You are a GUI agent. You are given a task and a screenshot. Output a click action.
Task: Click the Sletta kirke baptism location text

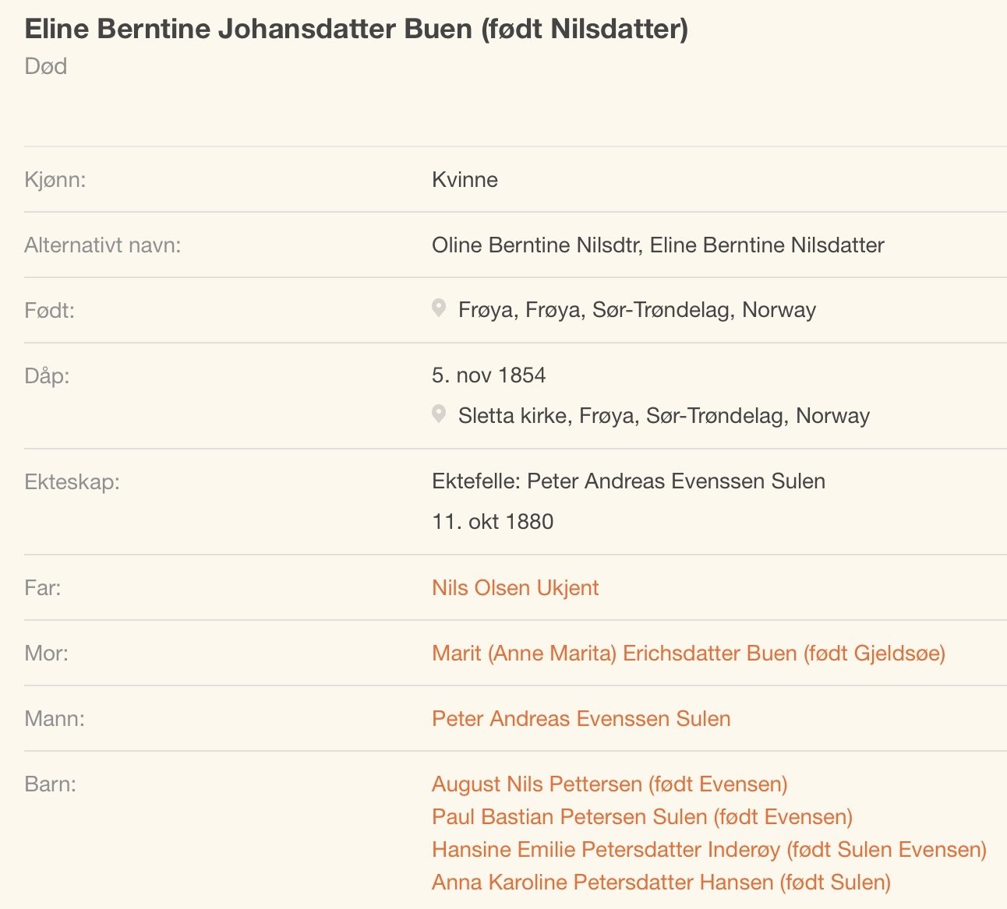tap(663, 416)
